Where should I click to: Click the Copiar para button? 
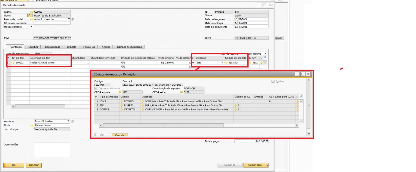click(256, 165)
